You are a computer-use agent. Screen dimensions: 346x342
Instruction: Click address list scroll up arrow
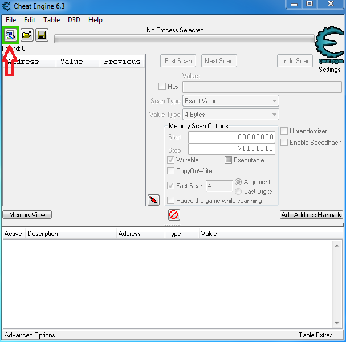tap(337, 246)
